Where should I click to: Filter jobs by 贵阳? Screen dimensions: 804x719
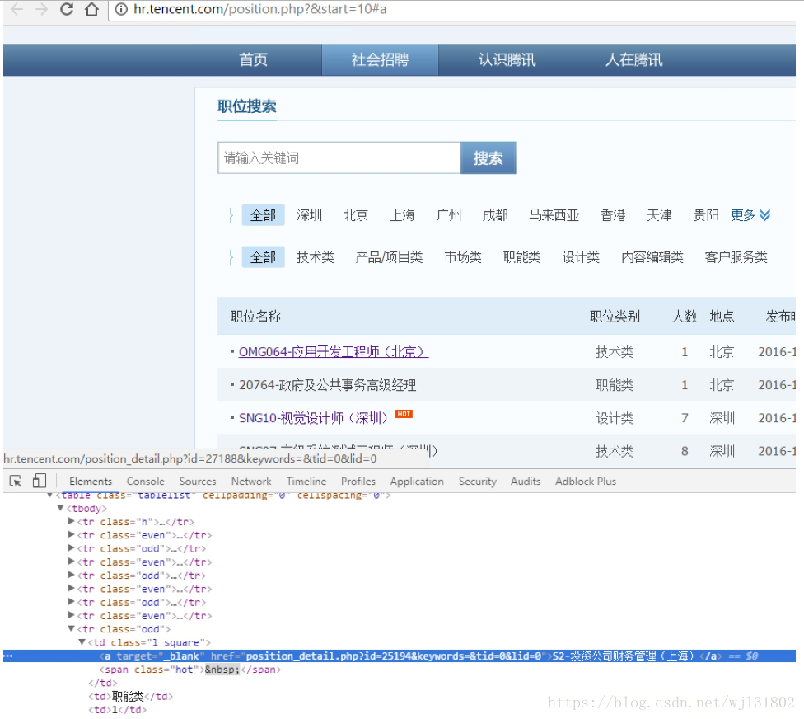705,215
